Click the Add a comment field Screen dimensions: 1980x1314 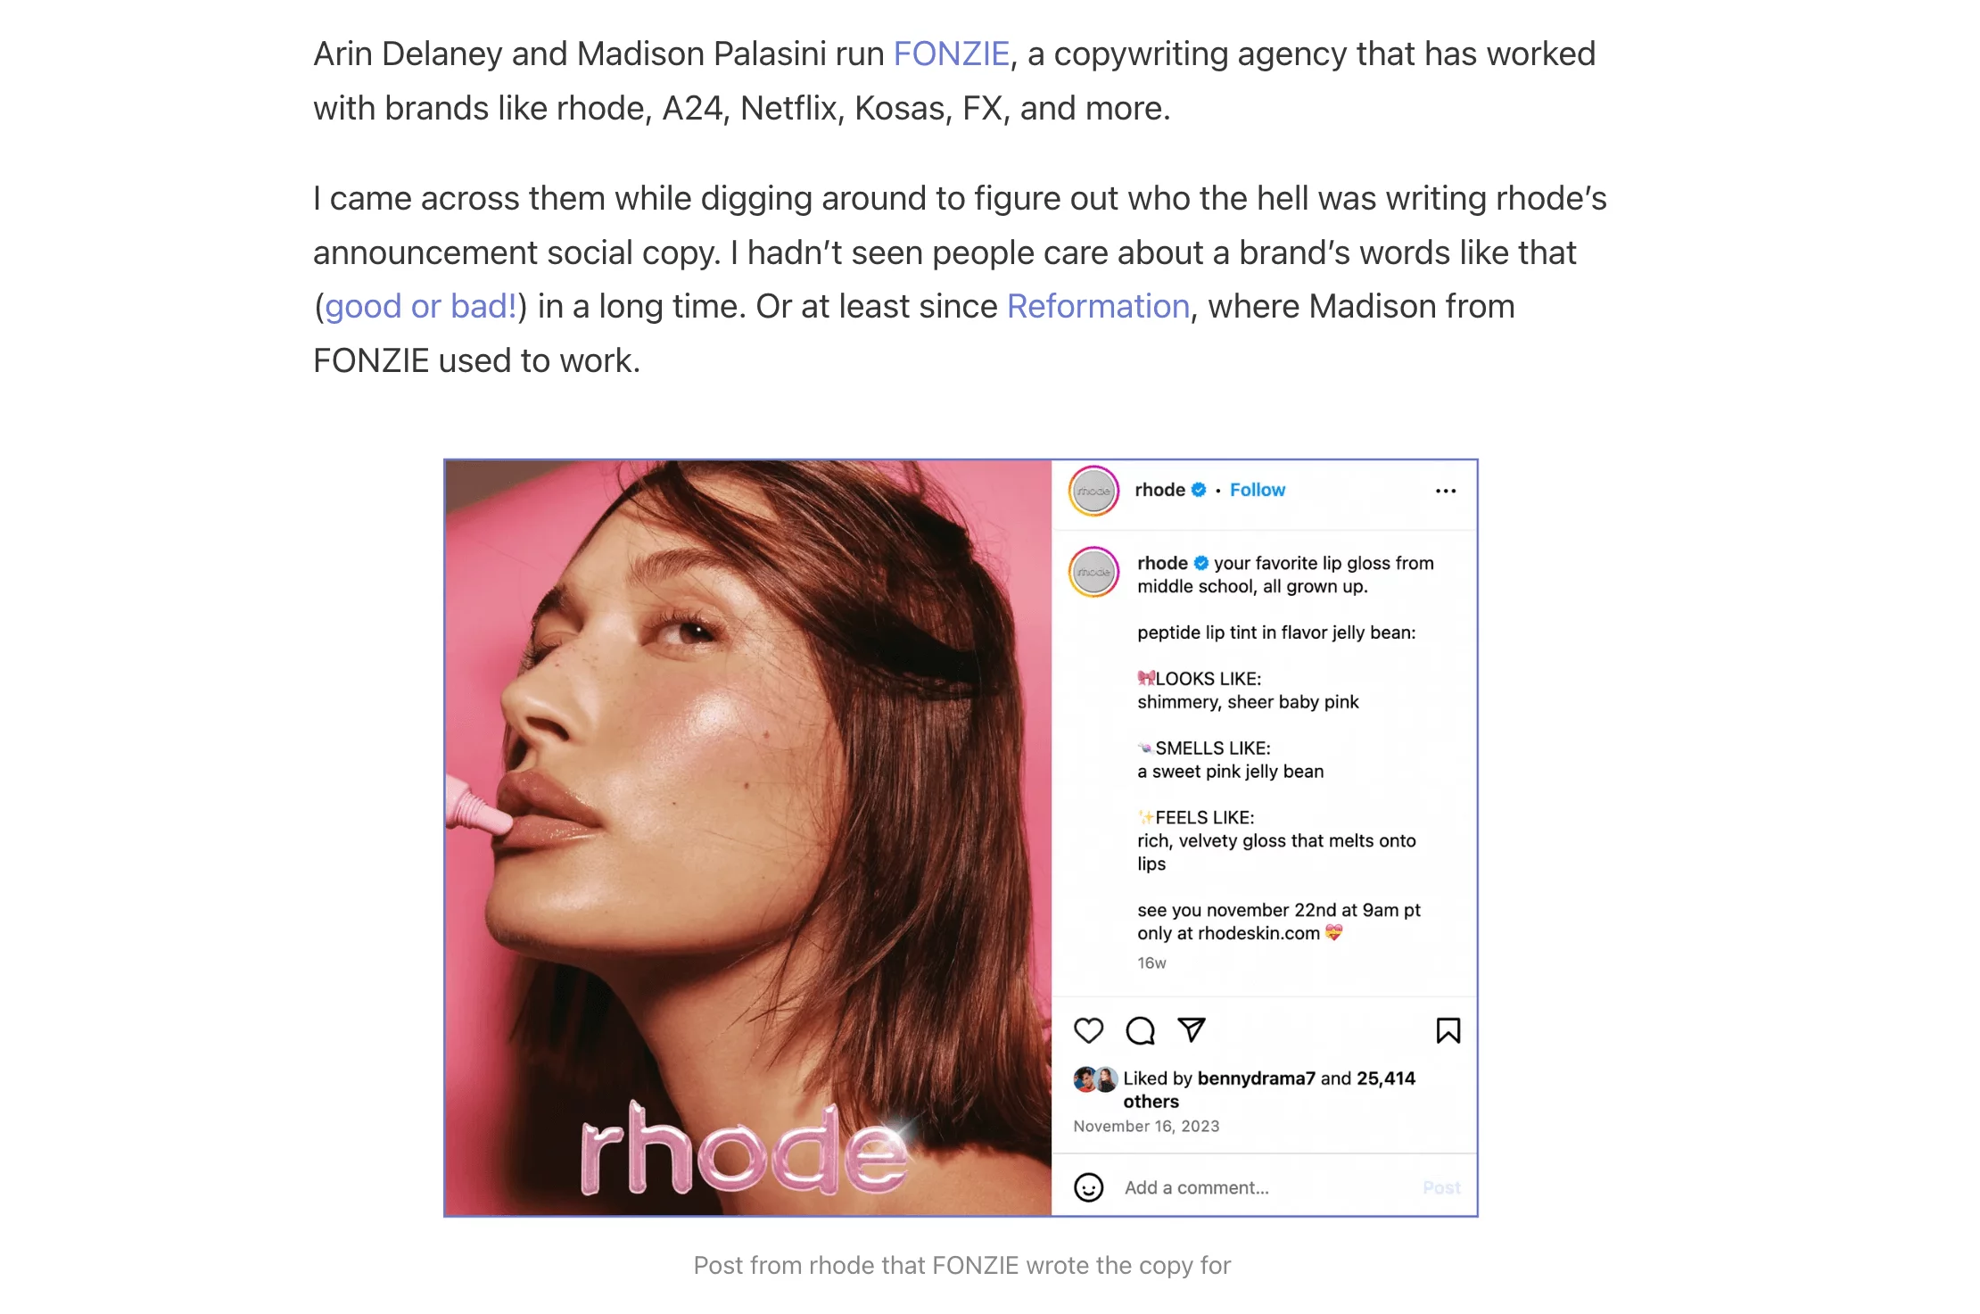[x=1197, y=1187]
